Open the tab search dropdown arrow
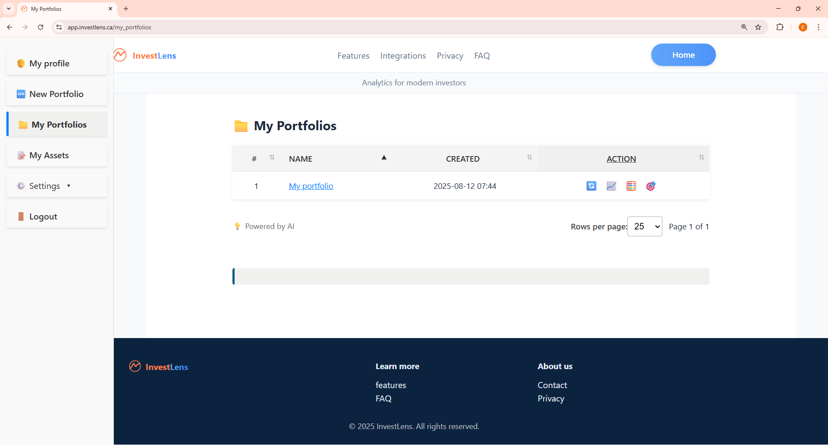Viewport: 828px width, 445px height. (9, 9)
